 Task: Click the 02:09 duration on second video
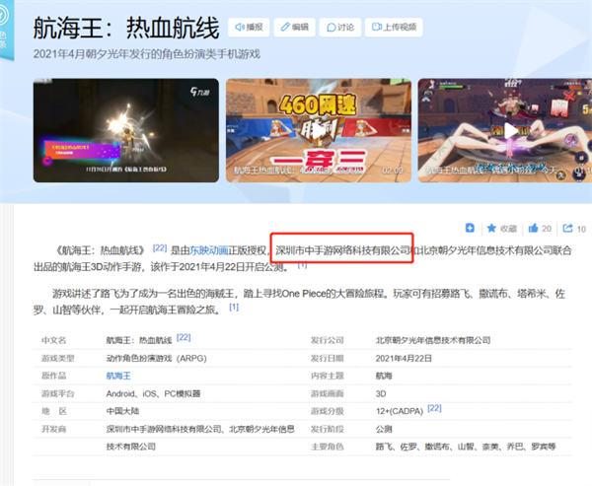pyautogui.click(x=393, y=171)
